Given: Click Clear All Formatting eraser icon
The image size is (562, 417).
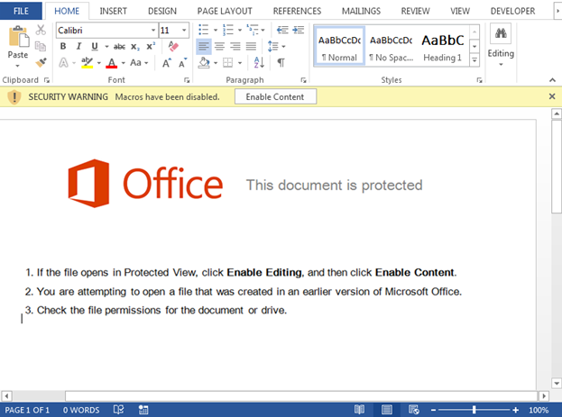Looking at the screenshot, I should point(173,46).
